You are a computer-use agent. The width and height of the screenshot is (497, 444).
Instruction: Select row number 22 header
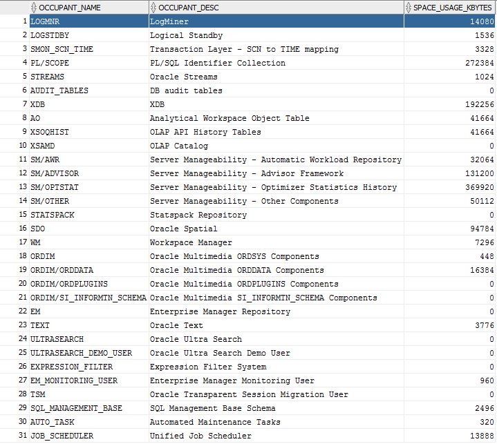(x=15, y=311)
